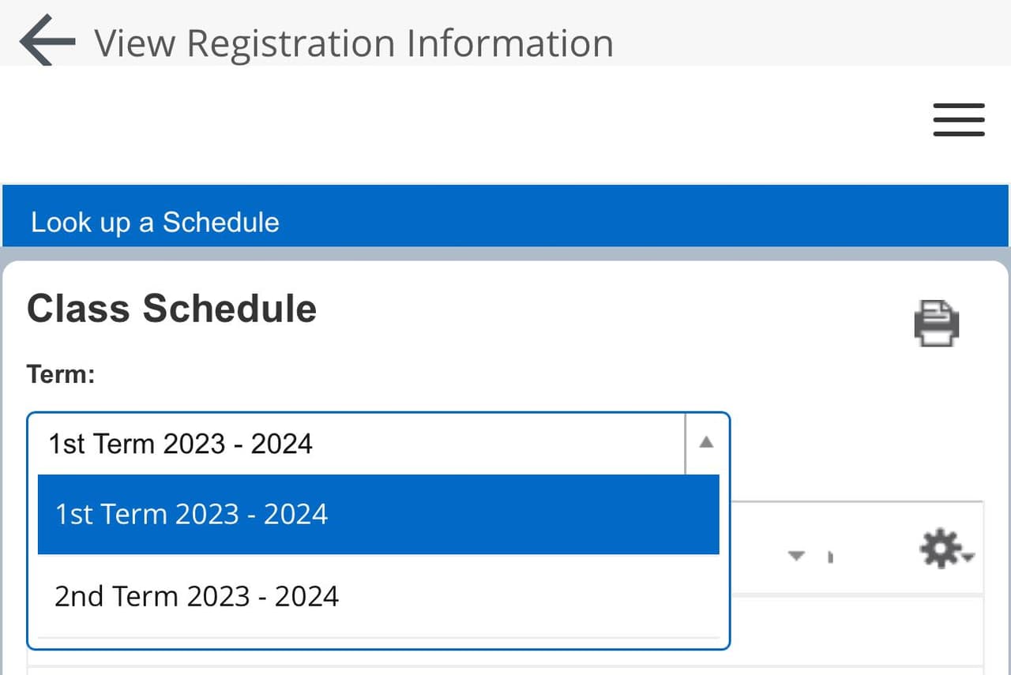Click the Term combo box showing 1st Term
This screenshot has width=1011, height=675.
355,443
